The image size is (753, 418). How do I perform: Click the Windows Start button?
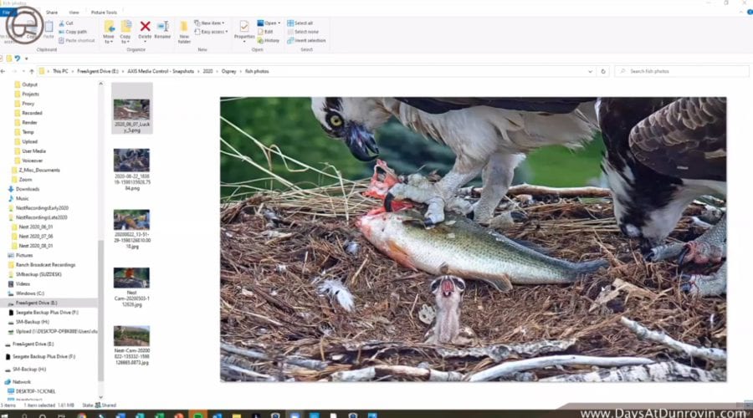tap(6, 415)
